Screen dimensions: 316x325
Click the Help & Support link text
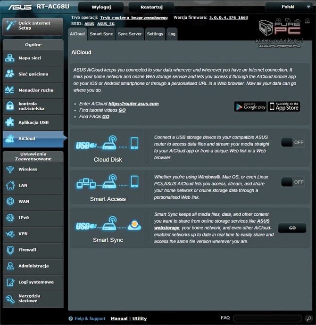[90, 318]
